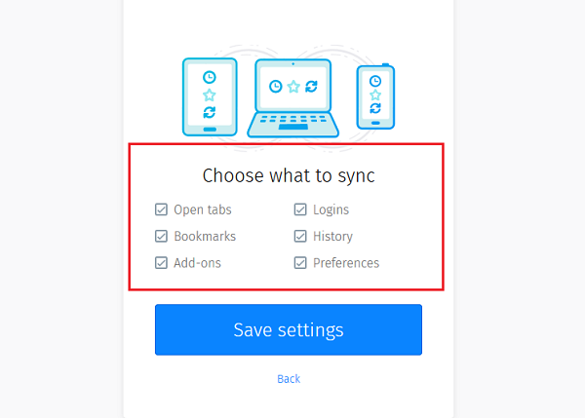Click the tablet's home button
Viewport: 585px width, 418px height.
(209, 129)
